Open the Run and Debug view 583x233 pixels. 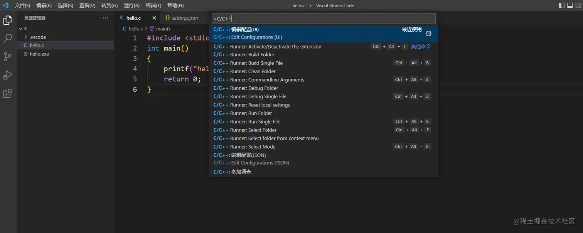tap(7, 75)
